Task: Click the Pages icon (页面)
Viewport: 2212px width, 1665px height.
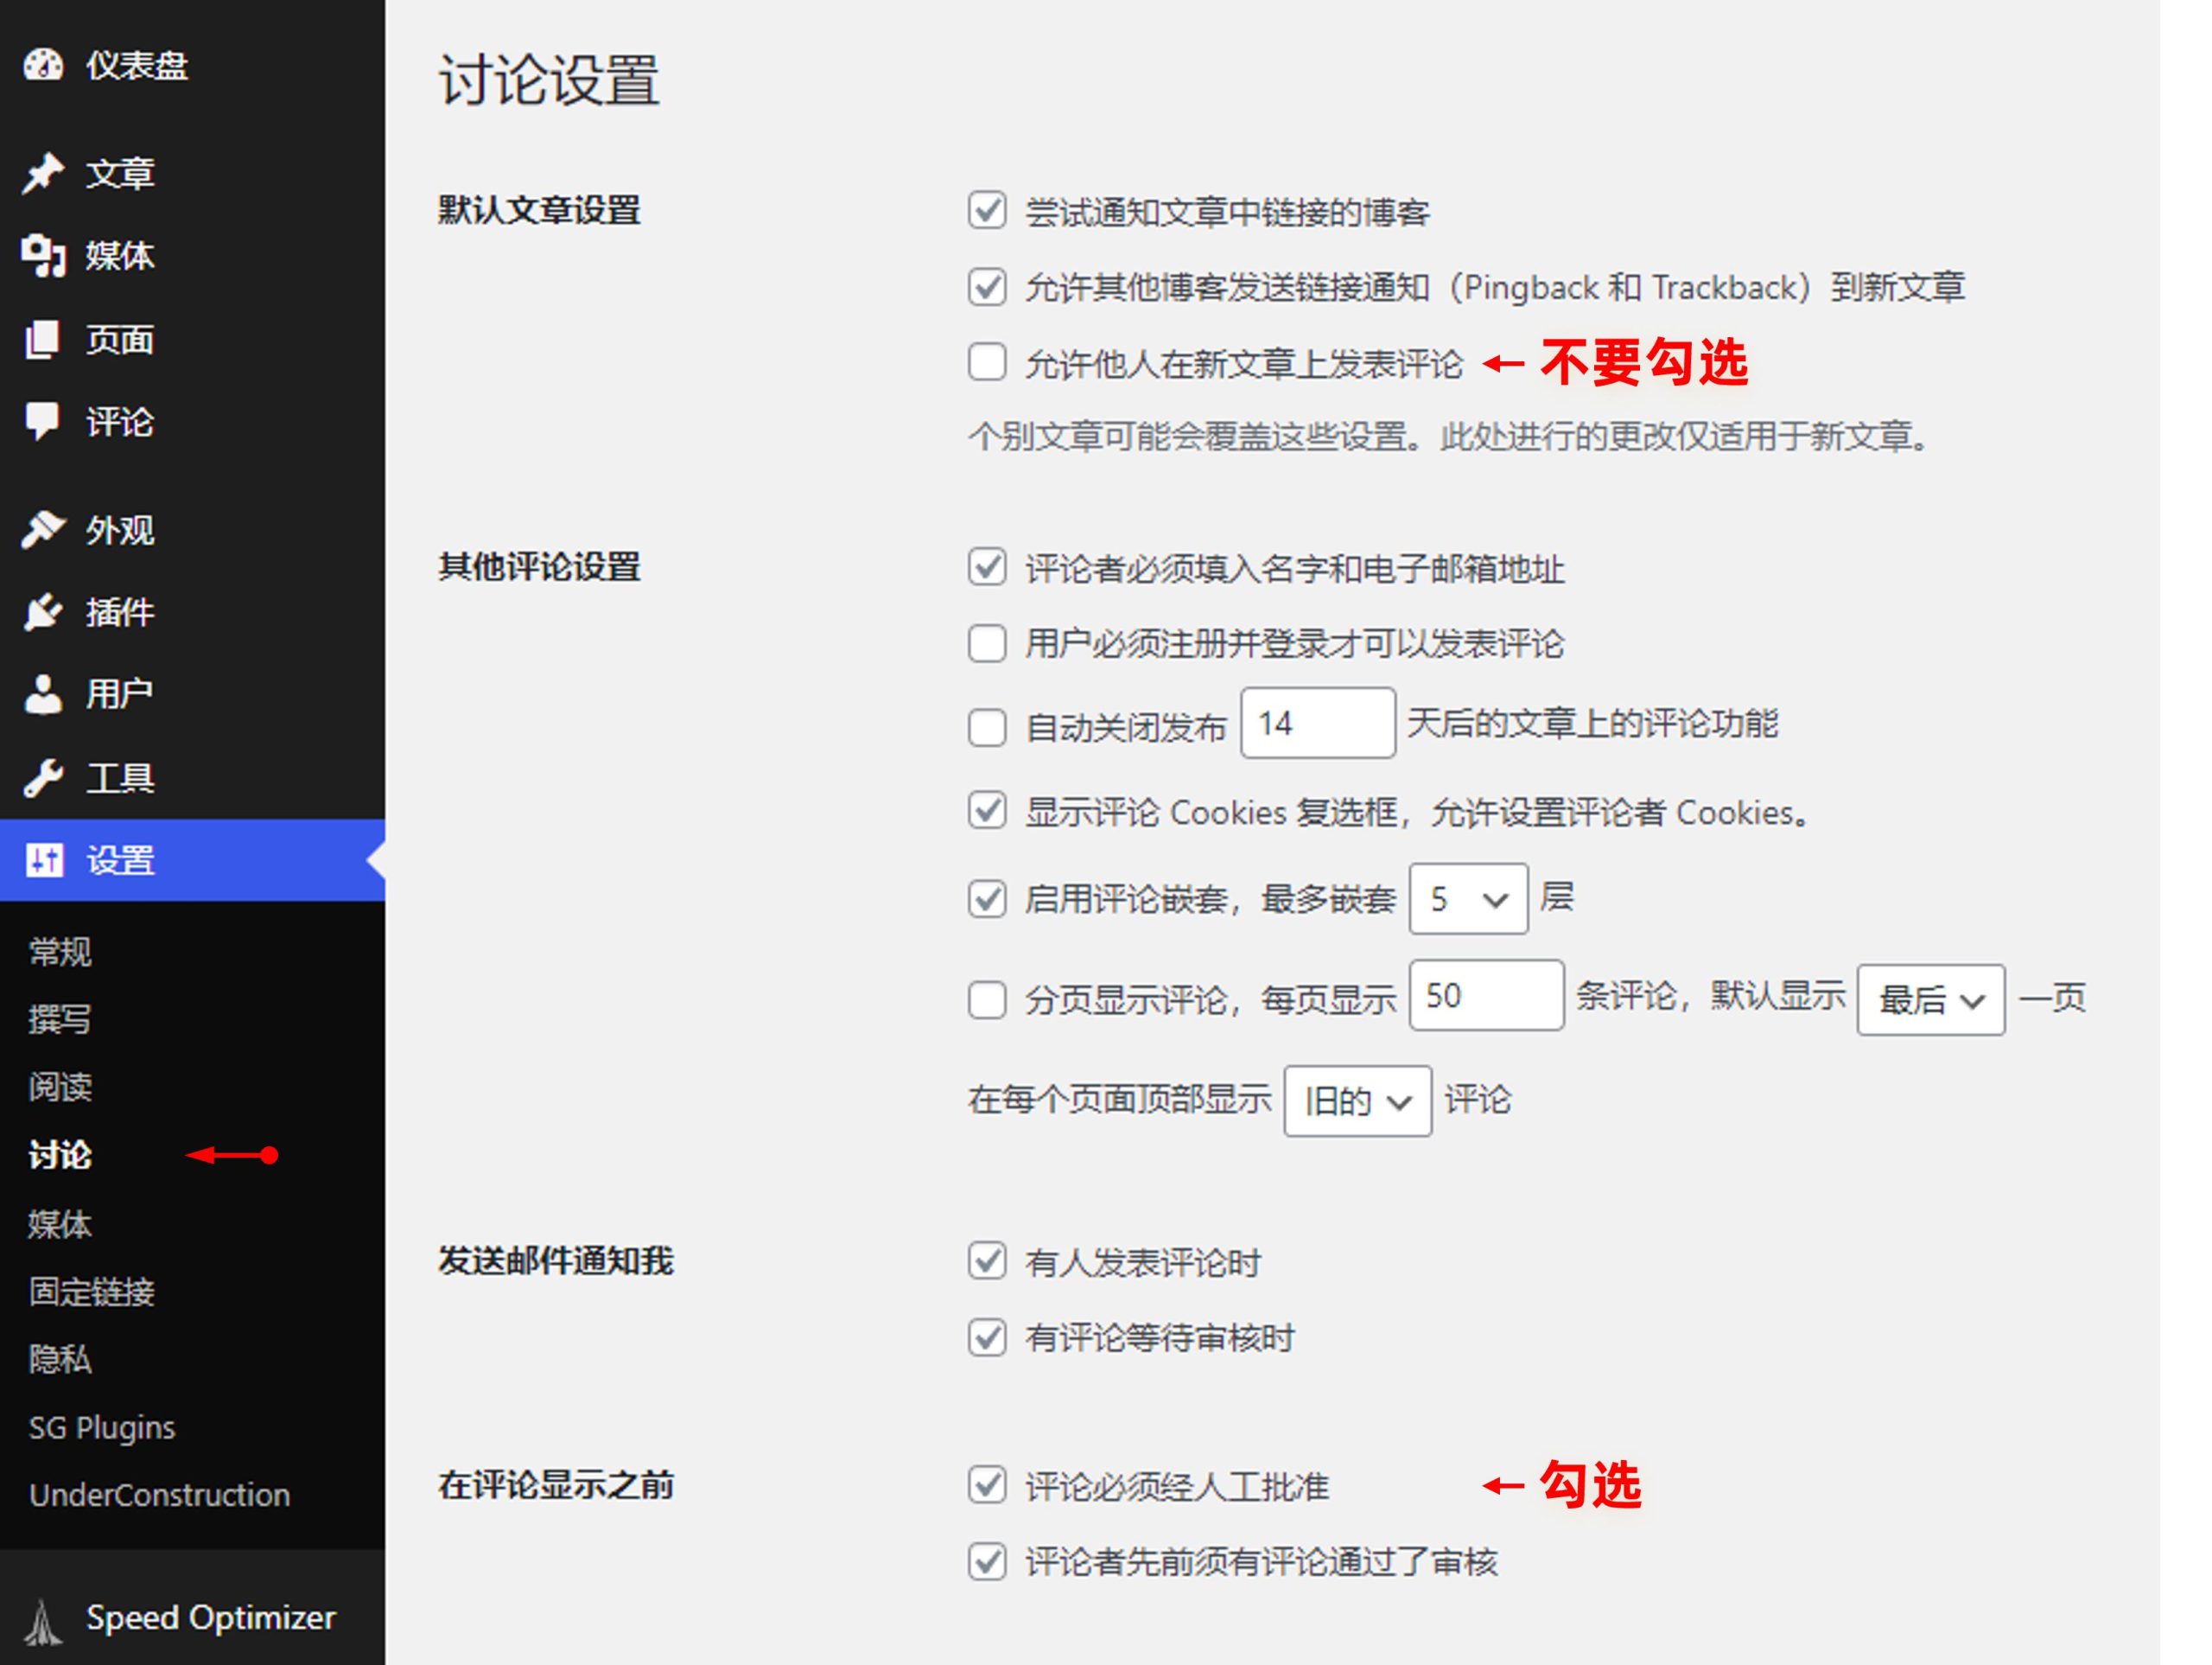Action: click(x=43, y=341)
